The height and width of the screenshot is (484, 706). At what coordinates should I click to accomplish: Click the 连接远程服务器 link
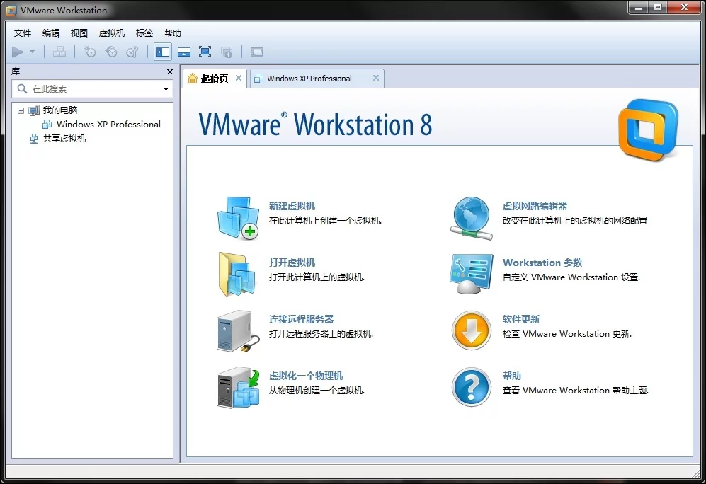click(301, 319)
